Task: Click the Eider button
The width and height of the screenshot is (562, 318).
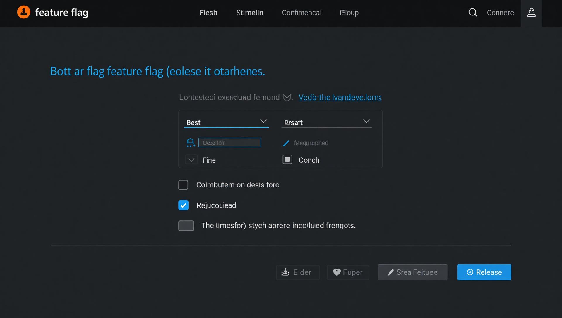Action: point(298,272)
